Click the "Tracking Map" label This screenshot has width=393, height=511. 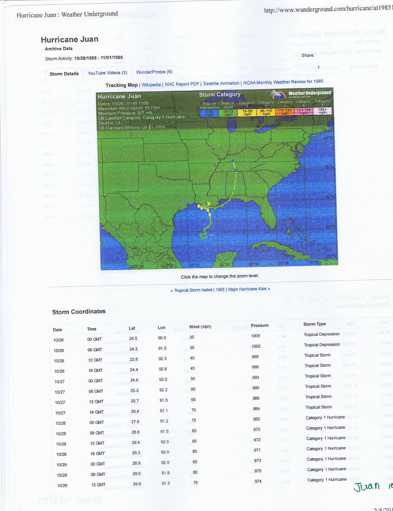pyautogui.click(x=122, y=85)
